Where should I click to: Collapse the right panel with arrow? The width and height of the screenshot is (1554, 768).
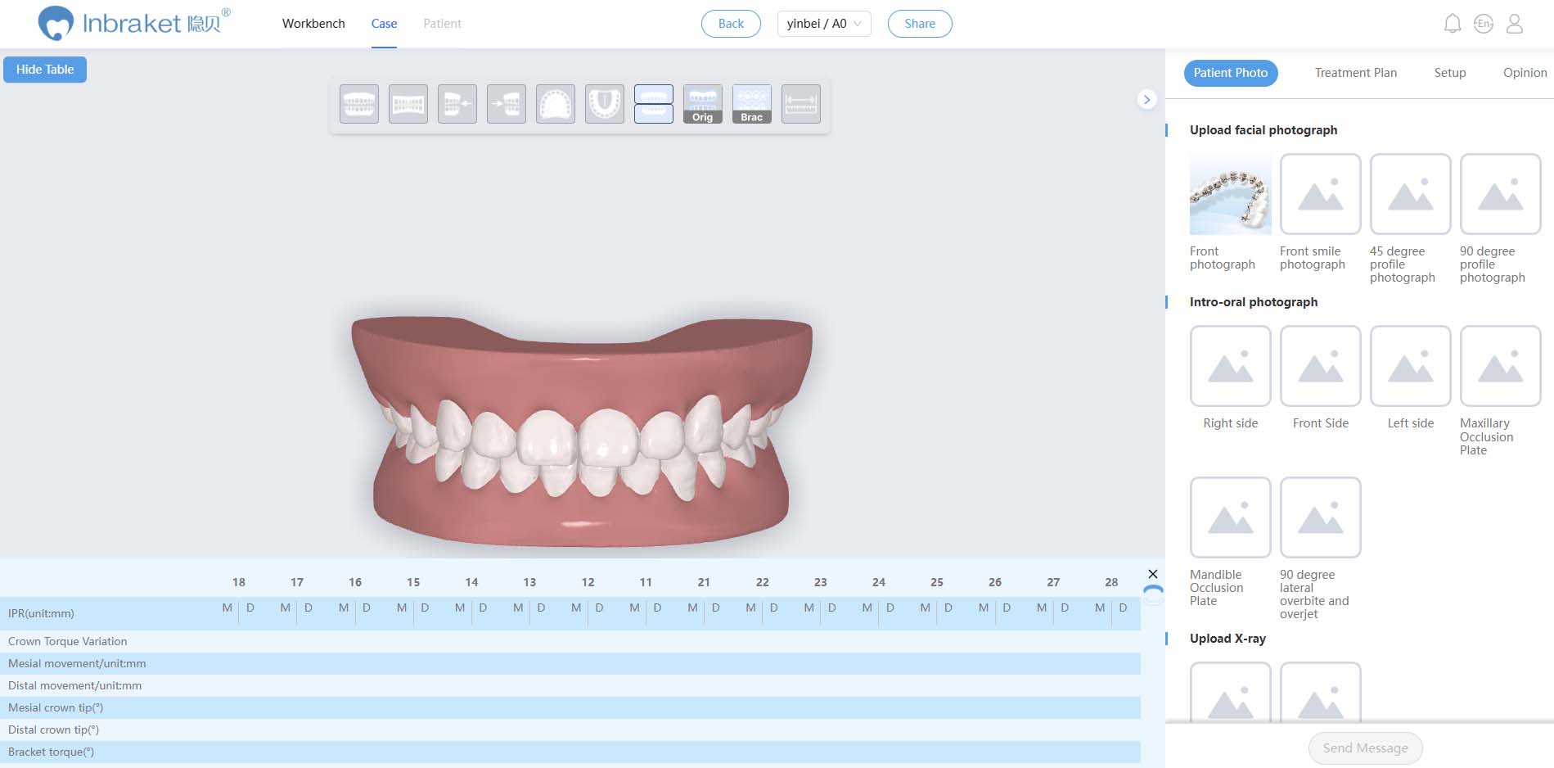coord(1146,99)
